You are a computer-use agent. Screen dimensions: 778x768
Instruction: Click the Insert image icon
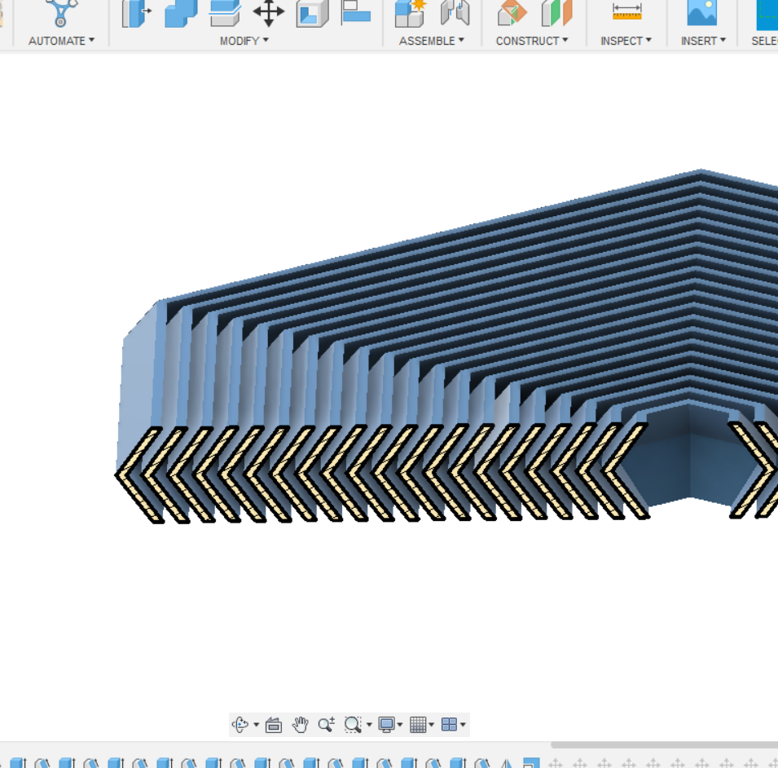tap(701, 11)
